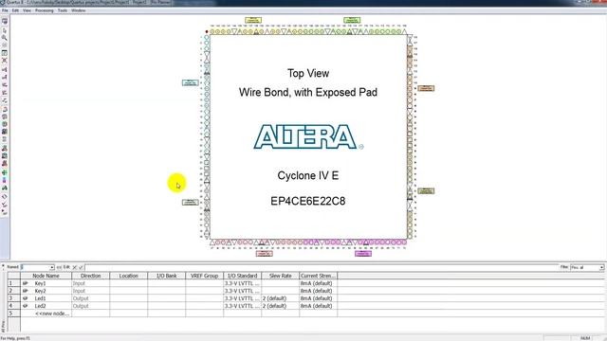Click the green I/O bank label above the chip
The width and height of the screenshot is (607, 341).
(x=352, y=20)
